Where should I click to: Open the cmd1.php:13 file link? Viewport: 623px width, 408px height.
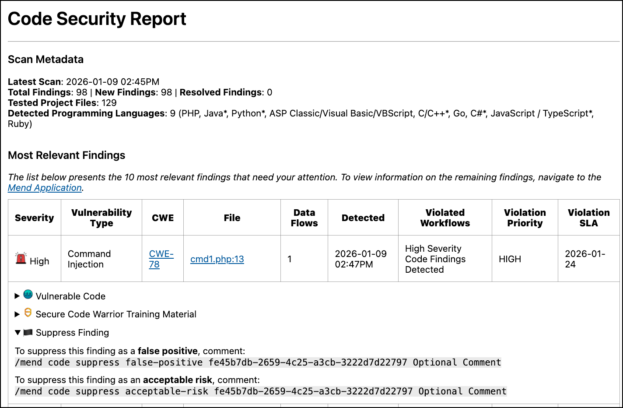coord(217,259)
